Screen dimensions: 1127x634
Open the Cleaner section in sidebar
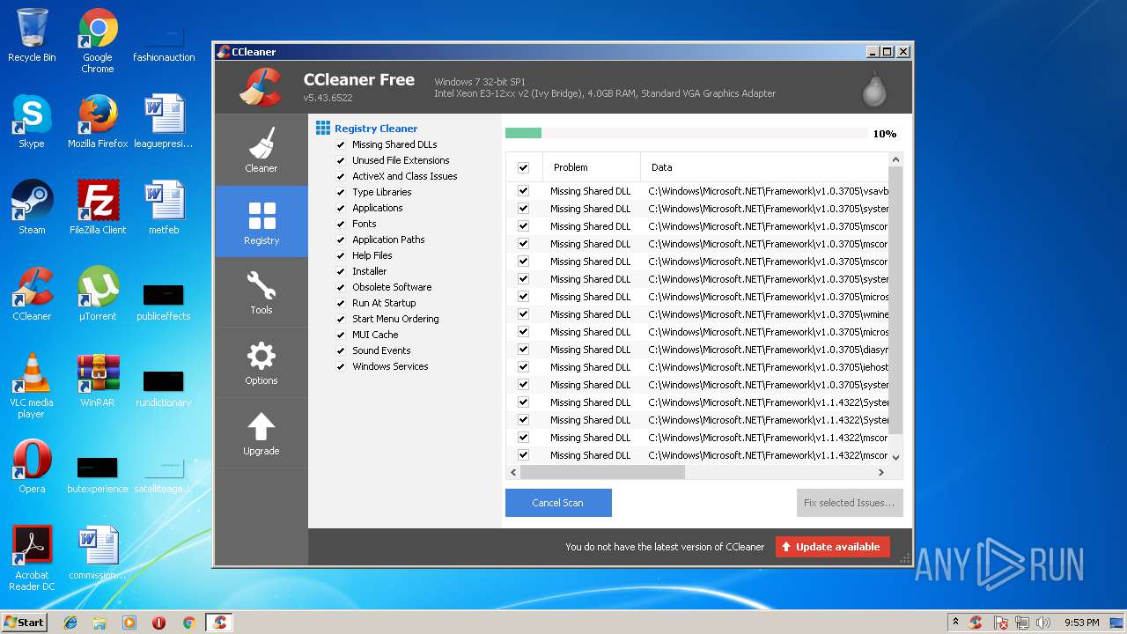tap(261, 150)
